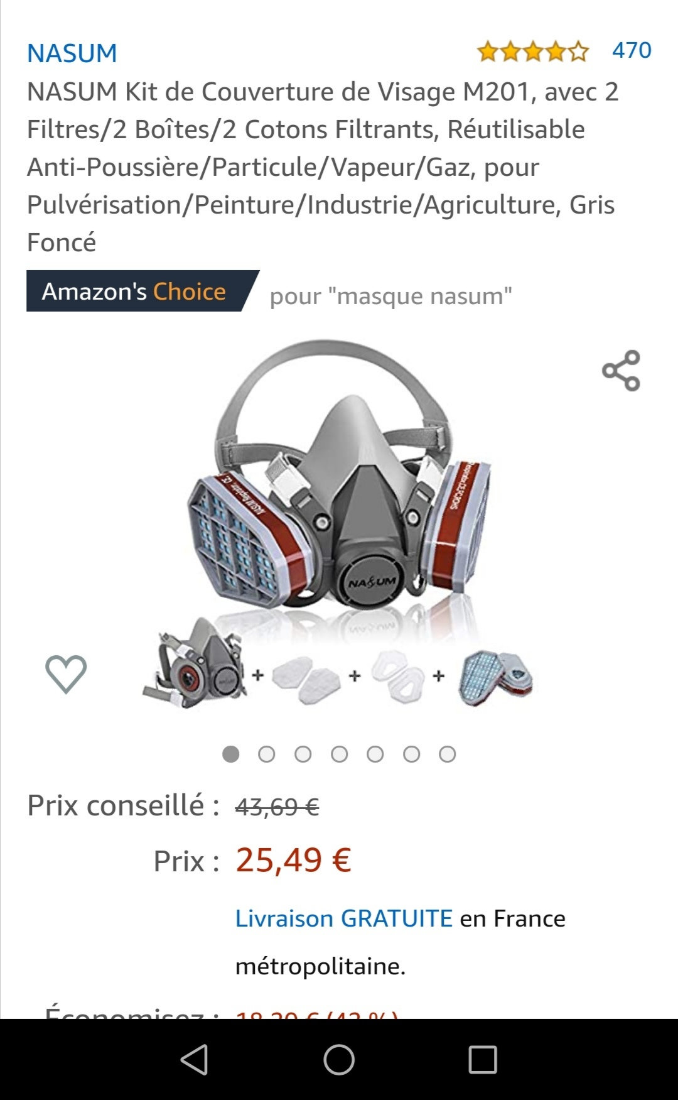The height and width of the screenshot is (1100, 678).
Task: Show the sixth carousel image dot
Action: coord(412,754)
